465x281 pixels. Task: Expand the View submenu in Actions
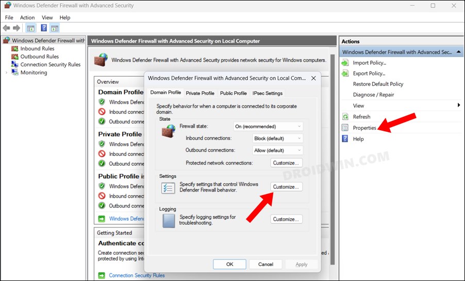coord(459,105)
